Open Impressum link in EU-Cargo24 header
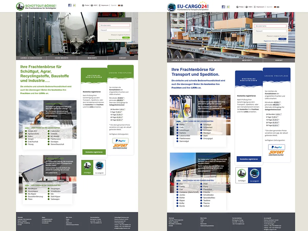The width and height of the screenshot is (308, 231). 260,7
